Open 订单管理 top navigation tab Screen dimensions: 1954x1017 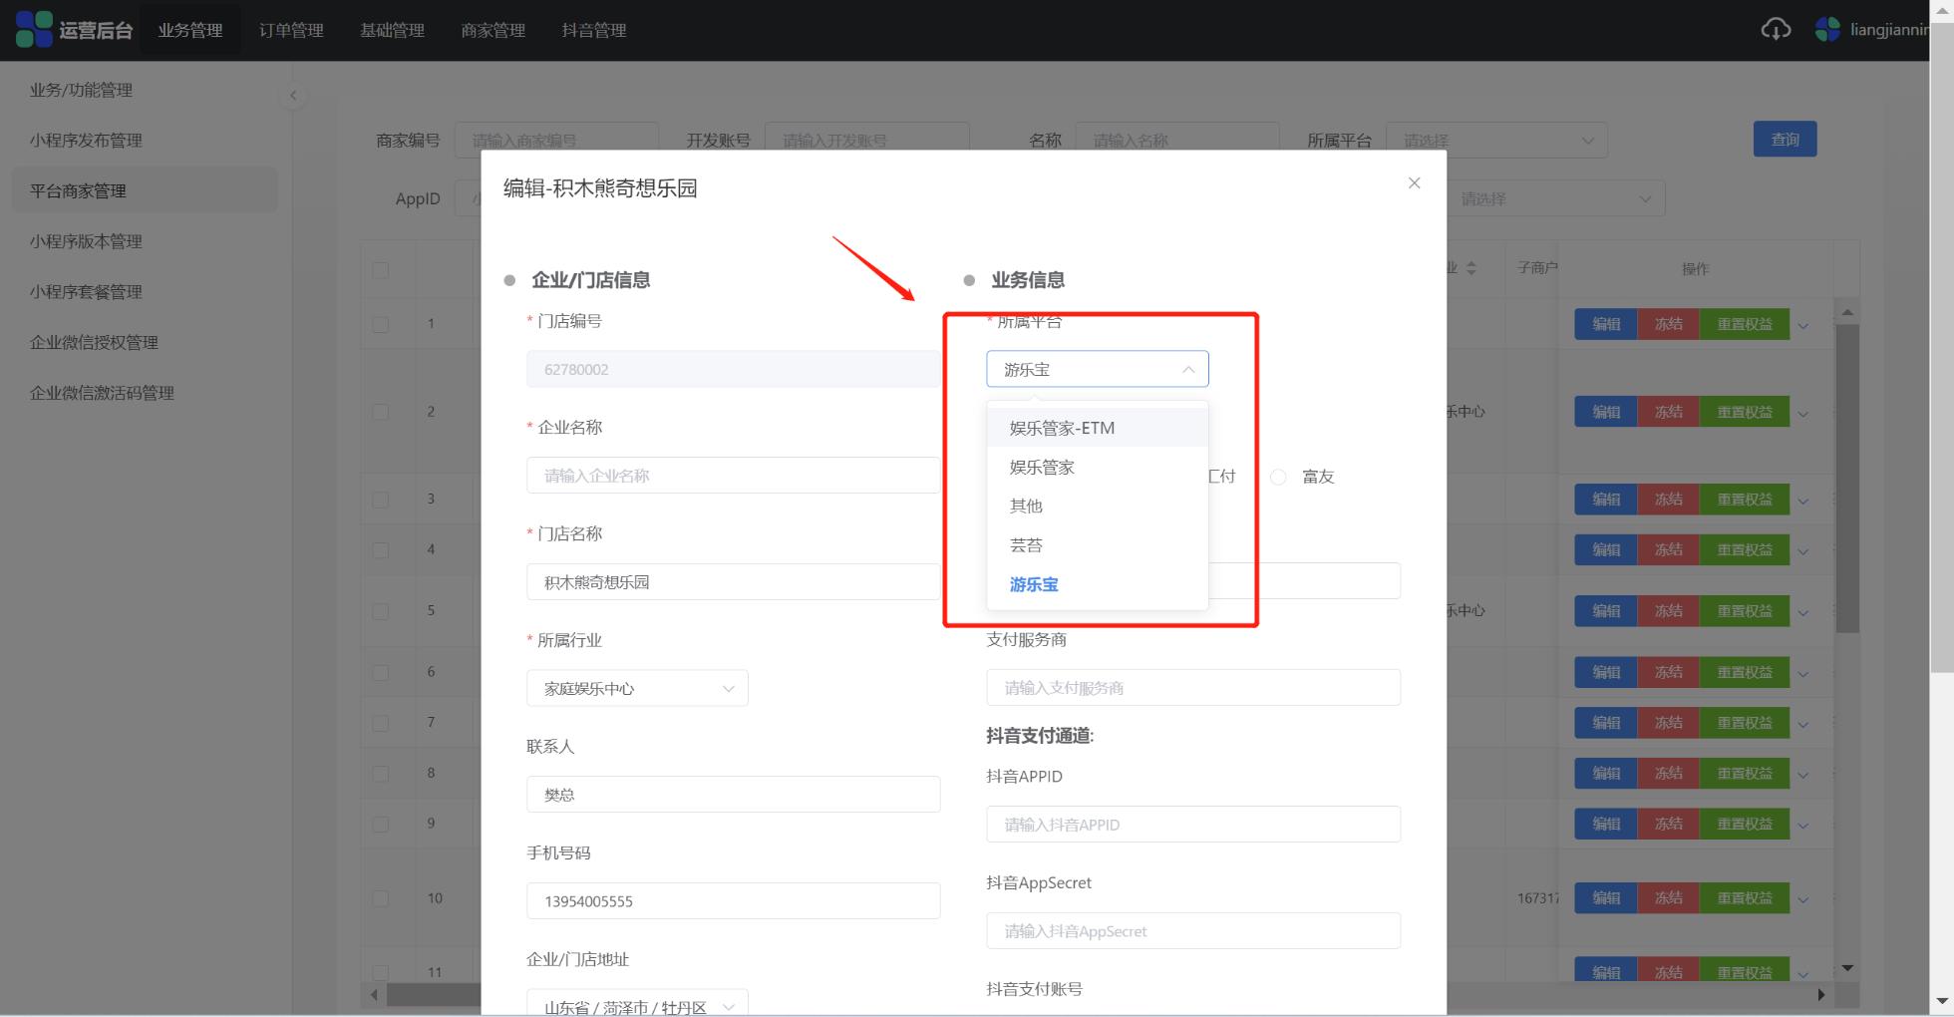291,30
